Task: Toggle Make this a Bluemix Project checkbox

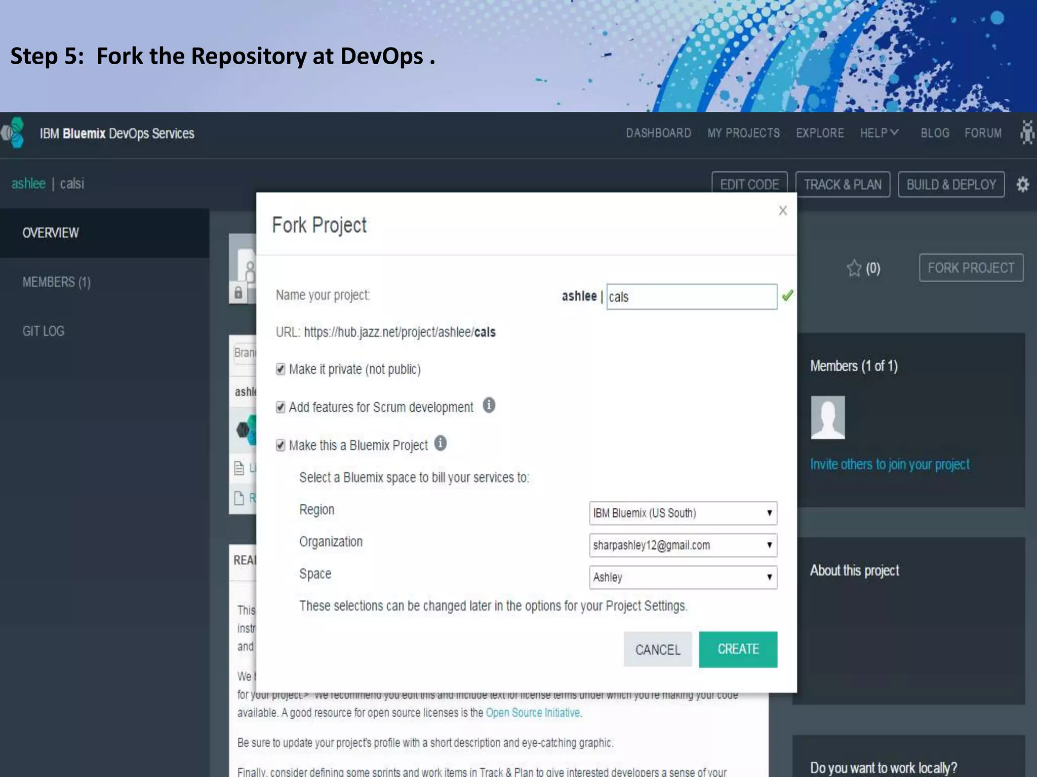Action: 281,445
